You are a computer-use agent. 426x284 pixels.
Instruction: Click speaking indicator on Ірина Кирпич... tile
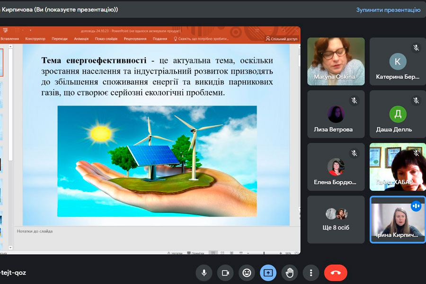[x=416, y=206]
